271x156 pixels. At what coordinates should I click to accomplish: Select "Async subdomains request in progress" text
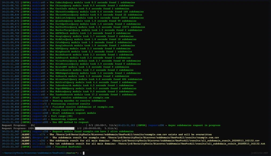[194, 125]
